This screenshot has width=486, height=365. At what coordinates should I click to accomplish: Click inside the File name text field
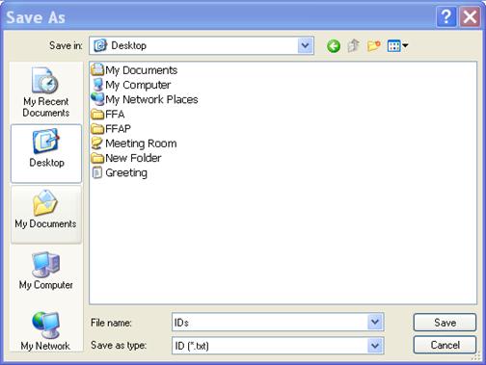[x=270, y=322]
